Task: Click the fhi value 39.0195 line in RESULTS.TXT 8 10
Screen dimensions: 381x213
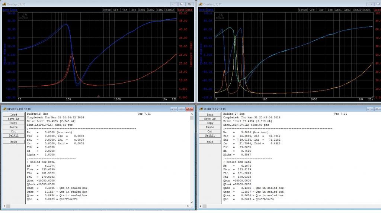Action: (252, 140)
